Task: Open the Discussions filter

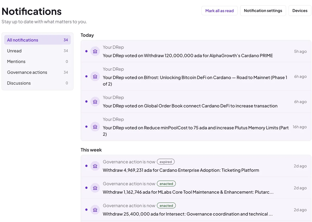Action: (x=37, y=83)
